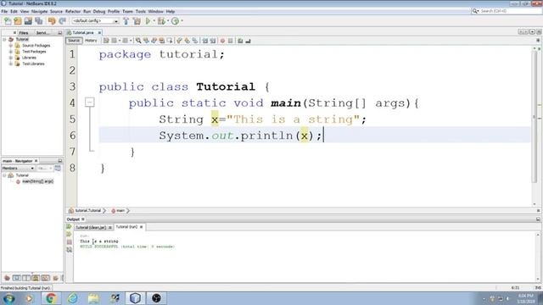Click the red Stop icon in Output

(69, 242)
